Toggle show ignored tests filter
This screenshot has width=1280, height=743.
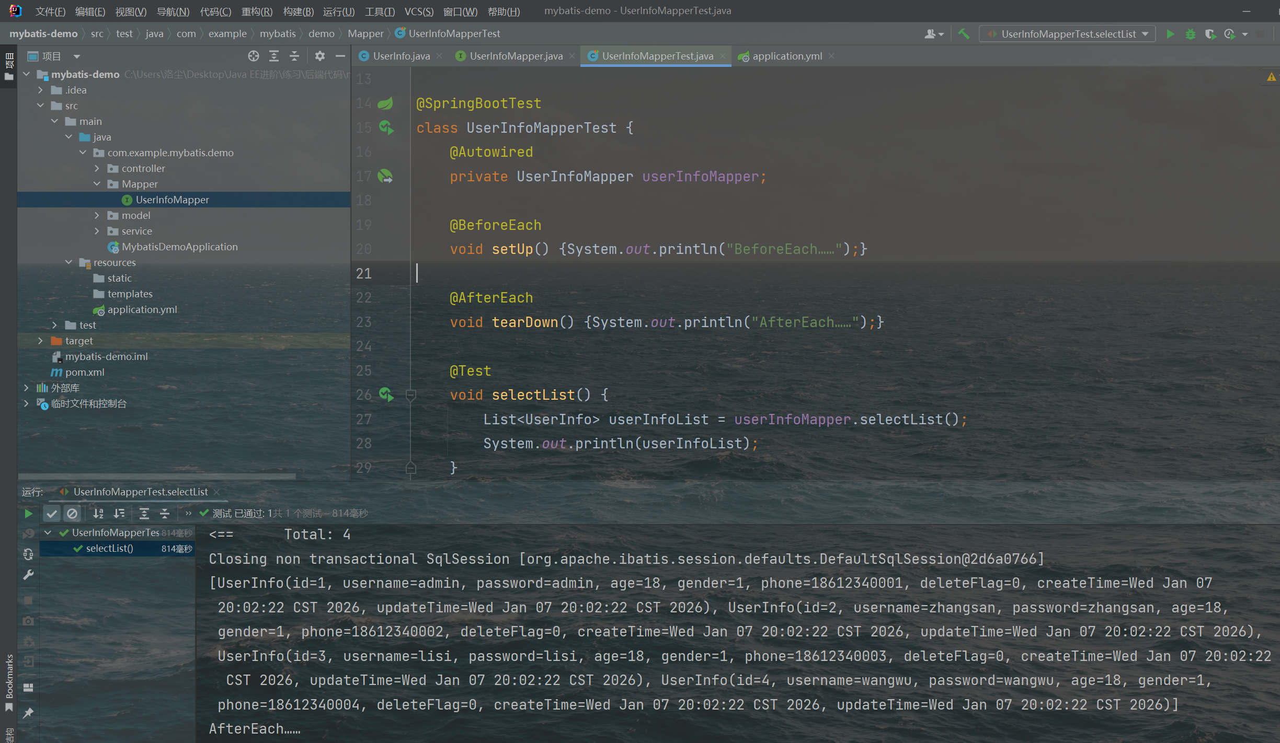point(72,514)
